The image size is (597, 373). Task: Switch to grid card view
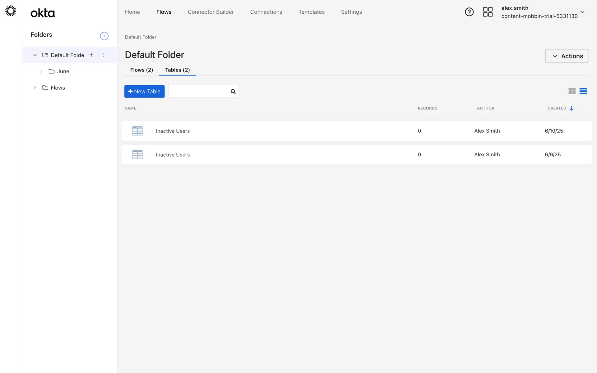point(572,91)
